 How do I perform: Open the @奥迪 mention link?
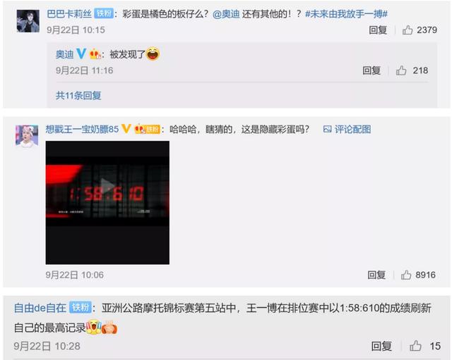226,14
